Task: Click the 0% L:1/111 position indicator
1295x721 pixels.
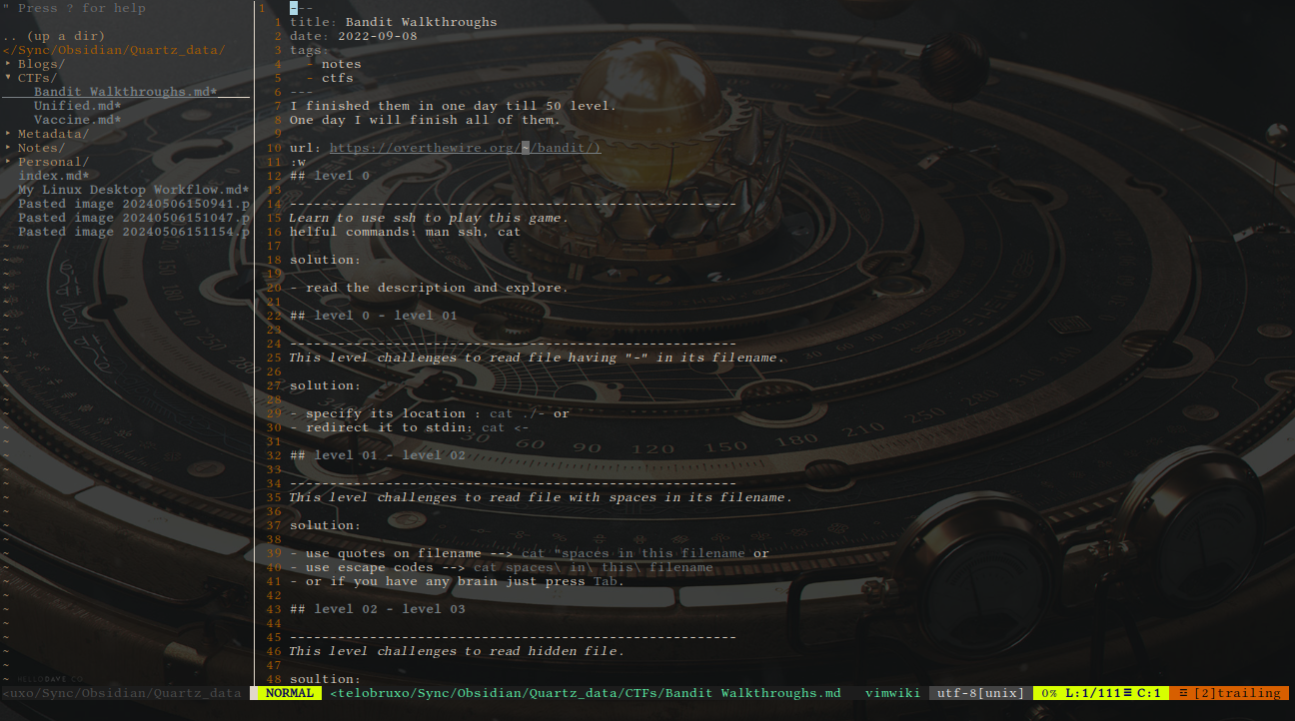Action: point(1101,693)
